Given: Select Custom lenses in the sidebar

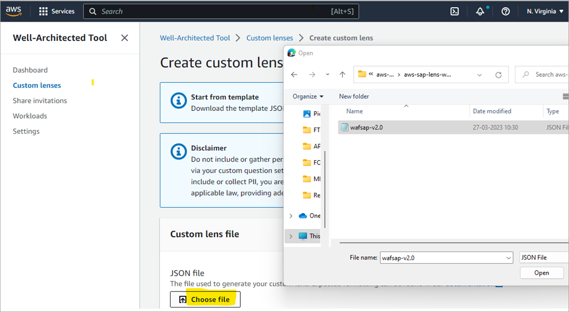Looking at the screenshot, I should pos(37,85).
